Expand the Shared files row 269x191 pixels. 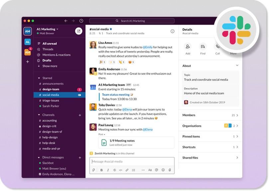point(210,158)
